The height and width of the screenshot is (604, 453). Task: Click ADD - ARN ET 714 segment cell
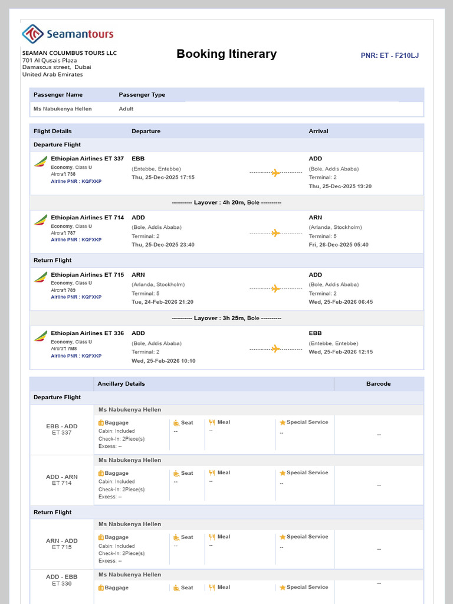coord(61,480)
